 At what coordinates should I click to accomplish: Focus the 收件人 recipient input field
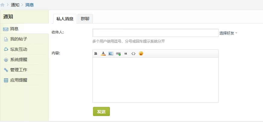pyautogui.click(x=155, y=33)
